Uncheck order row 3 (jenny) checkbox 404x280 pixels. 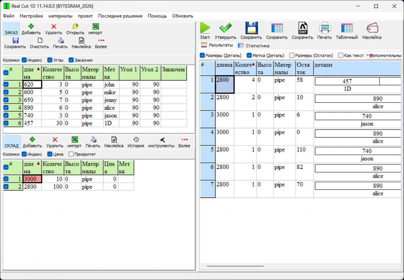click(x=6, y=100)
